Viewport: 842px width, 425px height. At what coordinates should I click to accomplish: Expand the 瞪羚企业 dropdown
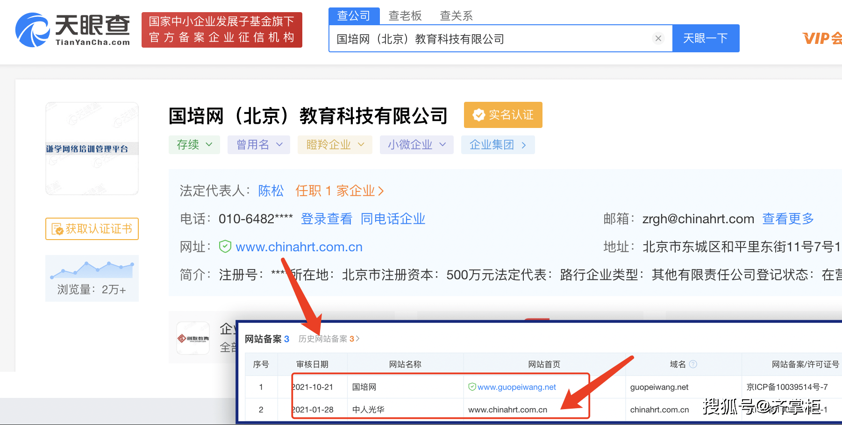pos(335,145)
